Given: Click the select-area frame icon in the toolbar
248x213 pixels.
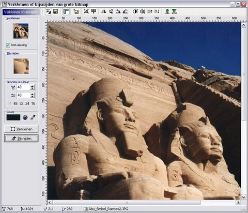Looking at the screenshot, I should coord(76,11).
